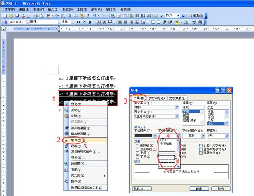This screenshot has width=254, height=196.
Task: Click the Save floppy disk icon
Action: (17, 16)
